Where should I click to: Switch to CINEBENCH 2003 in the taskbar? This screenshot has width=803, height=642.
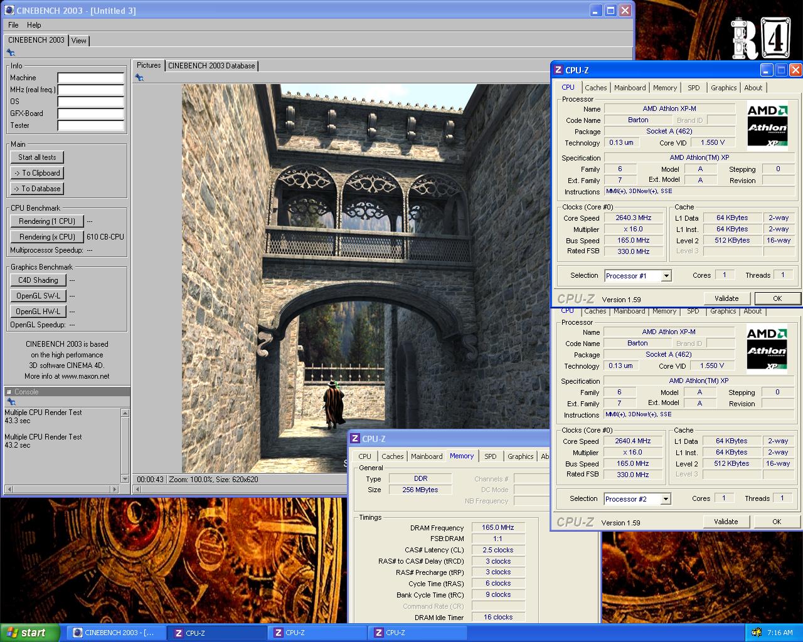tap(115, 633)
